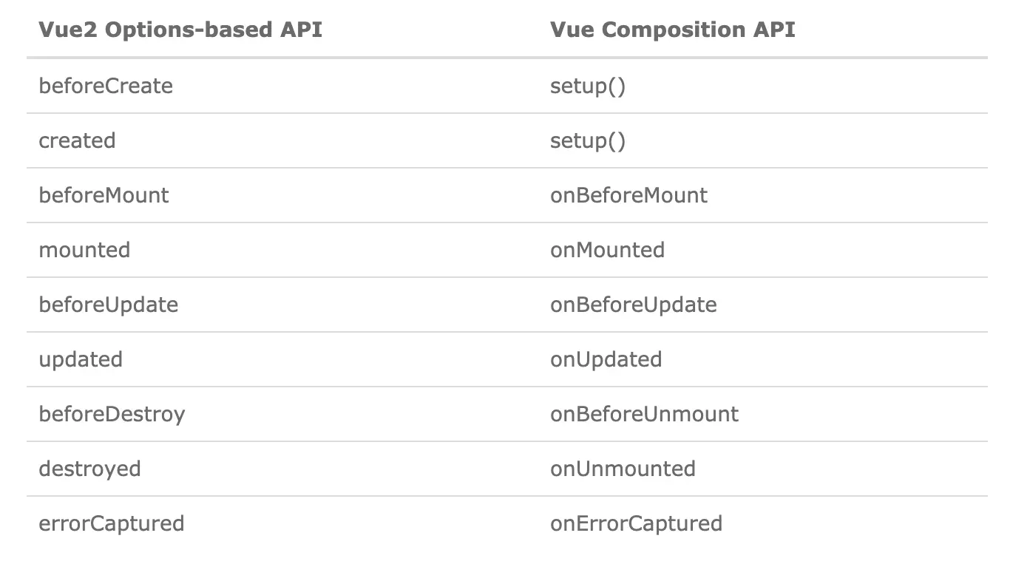Click the onUpdated cell text
The width and height of the screenshot is (1013, 581).
pyautogui.click(x=606, y=359)
